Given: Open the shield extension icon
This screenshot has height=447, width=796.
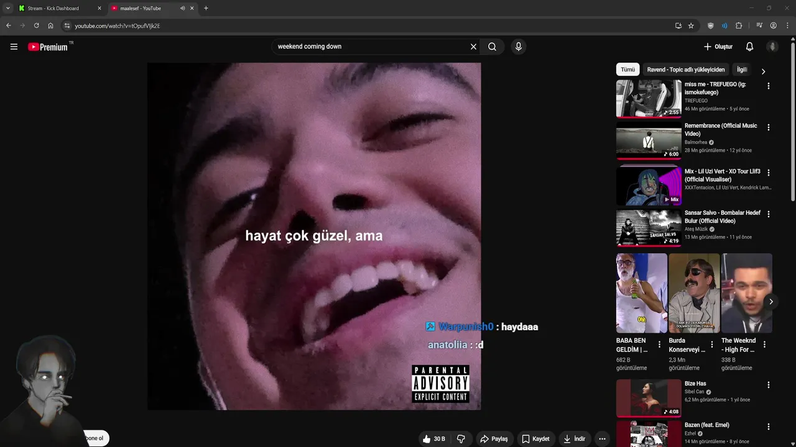Looking at the screenshot, I should (x=711, y=25).
